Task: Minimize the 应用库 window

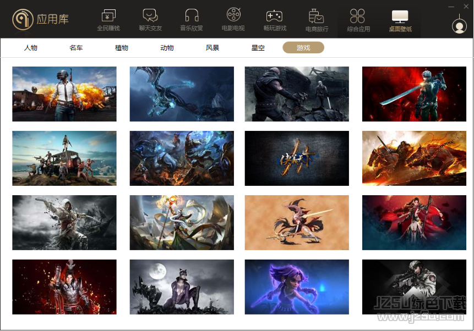Action: (x=451, y=7)
